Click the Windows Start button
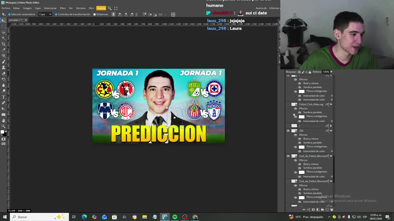 click(5, 217)
